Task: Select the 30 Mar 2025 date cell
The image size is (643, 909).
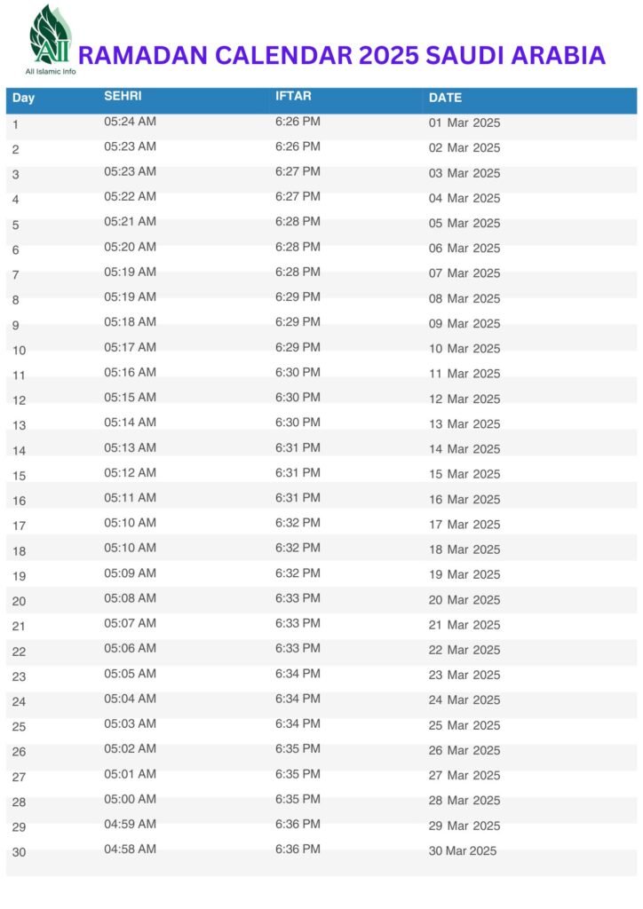Action: click(x=463, y=851)
